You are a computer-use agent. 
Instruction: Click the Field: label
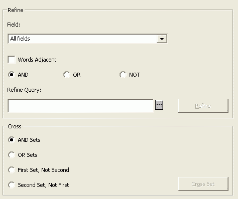[14, 25]
